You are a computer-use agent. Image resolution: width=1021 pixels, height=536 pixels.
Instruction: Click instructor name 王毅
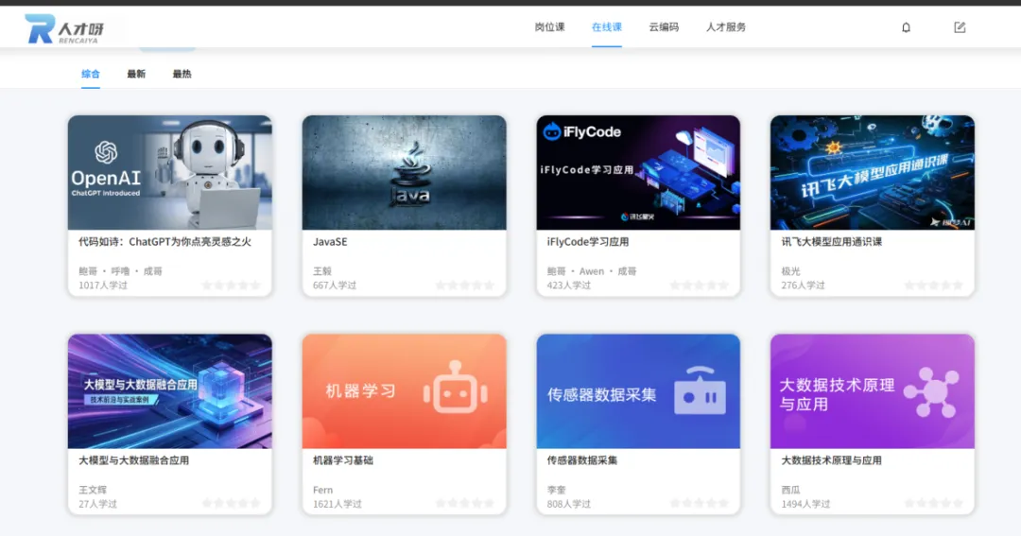[x=322, y=271]
